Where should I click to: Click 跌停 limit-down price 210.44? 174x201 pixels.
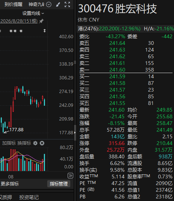[x=164, y=143]
